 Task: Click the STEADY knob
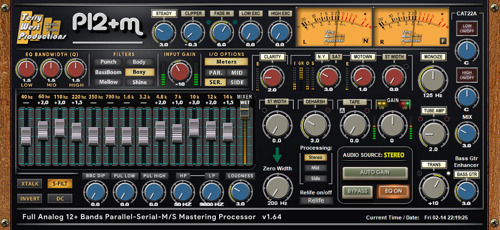click(164, 32)
